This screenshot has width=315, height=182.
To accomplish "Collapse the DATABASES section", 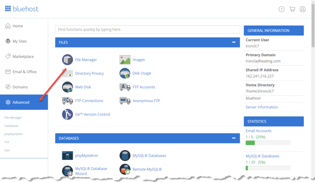I will (233, 138).
